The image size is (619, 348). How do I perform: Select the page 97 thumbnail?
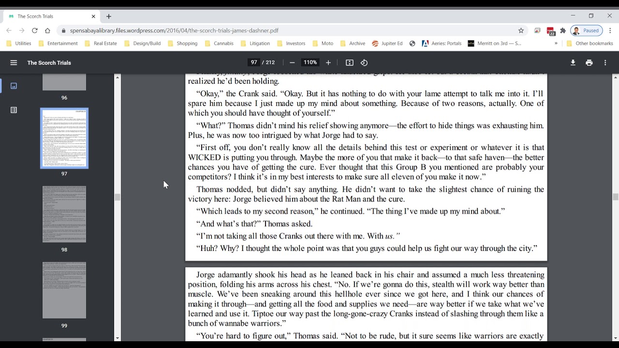(64, 138)
